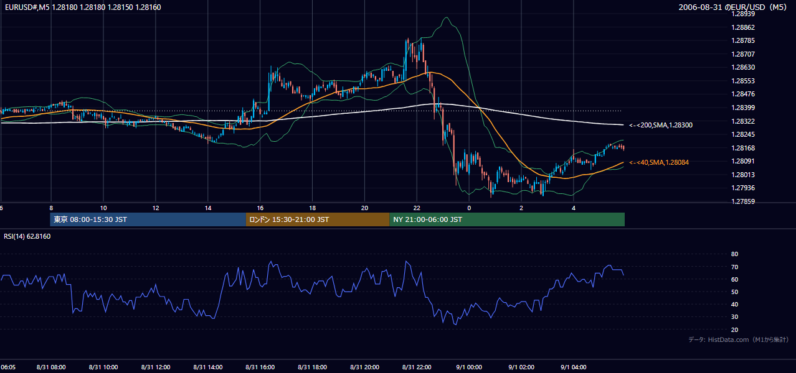The width and height of the screenshot is (796, 373).
Task: Click price axis value 1.28785
Action: [x=742, y=41]
